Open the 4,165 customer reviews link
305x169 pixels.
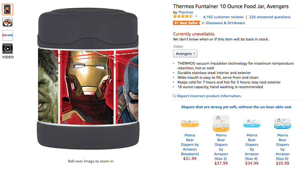(x=223, y=17)
